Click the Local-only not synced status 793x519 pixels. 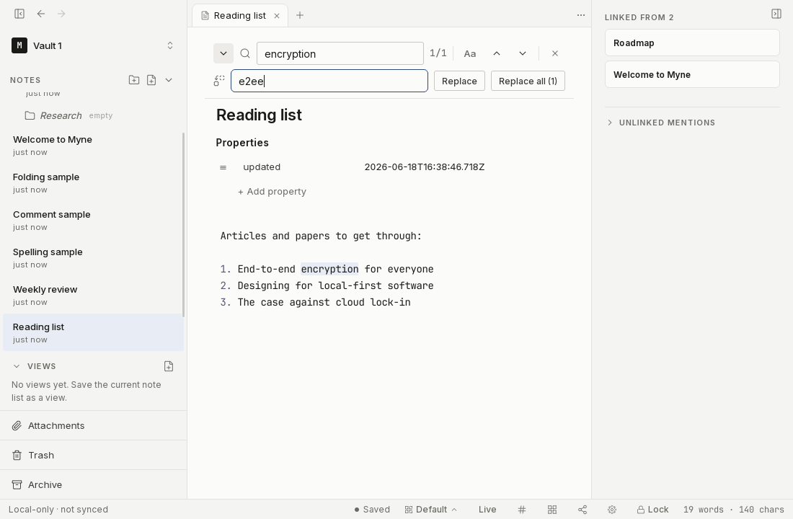coord(58,510)
